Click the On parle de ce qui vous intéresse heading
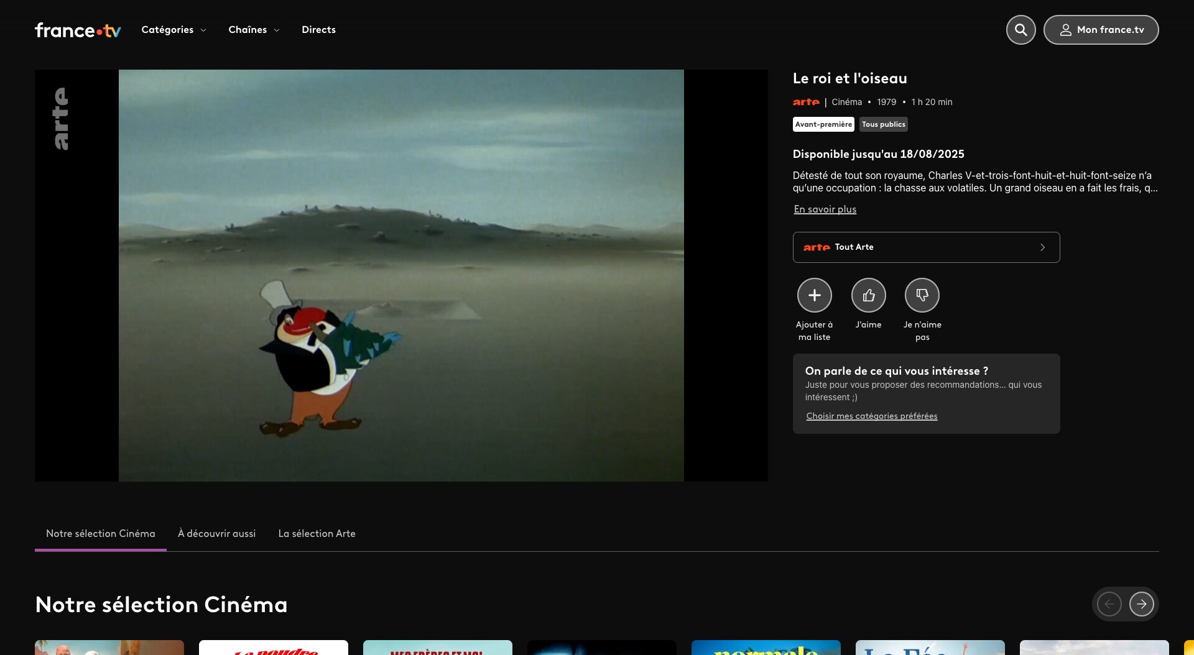 tap(896, 371)
